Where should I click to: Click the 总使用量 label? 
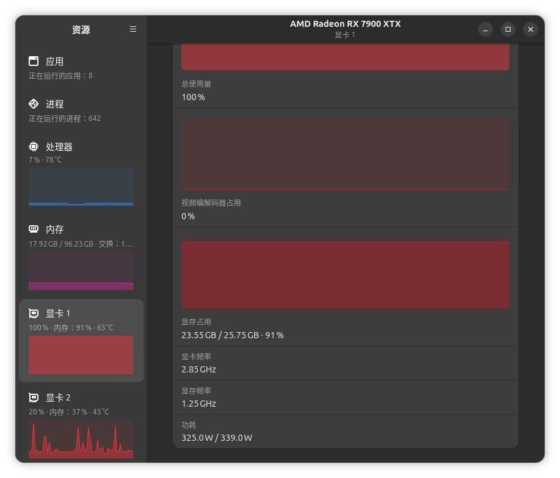pos(197,84)
